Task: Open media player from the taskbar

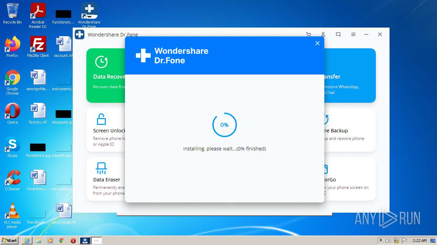Action: [x=50, y=241]
